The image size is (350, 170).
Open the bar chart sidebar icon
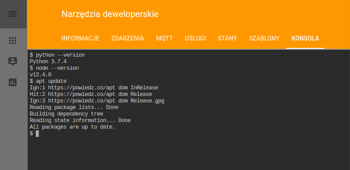pyautogui.click(x=13, y=82)
